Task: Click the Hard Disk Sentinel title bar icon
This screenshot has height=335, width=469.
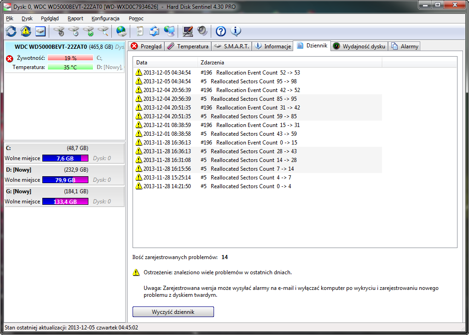Action: [6, 6]
